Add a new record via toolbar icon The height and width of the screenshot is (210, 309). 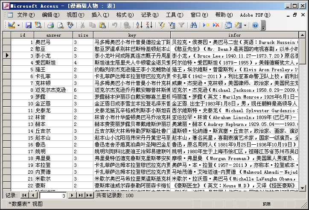(206, 25)
